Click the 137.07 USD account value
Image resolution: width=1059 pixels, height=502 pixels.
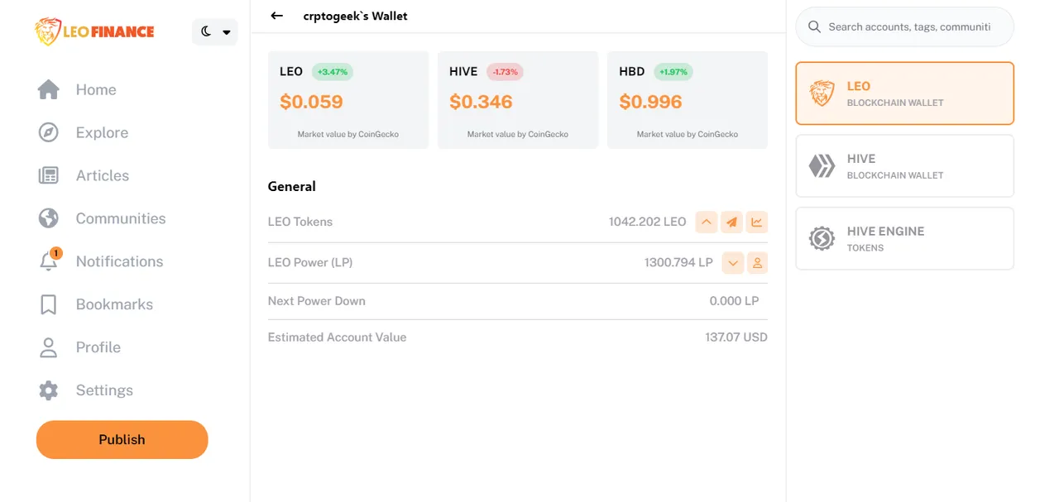(x=736, y=337)
